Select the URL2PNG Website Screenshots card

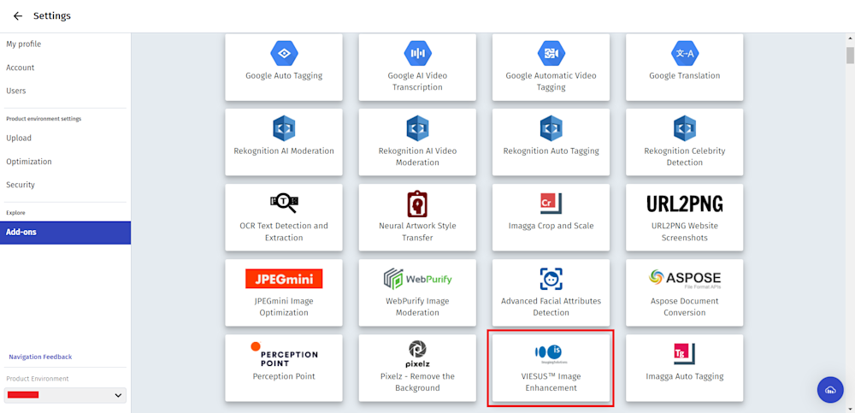pos(684,217)
